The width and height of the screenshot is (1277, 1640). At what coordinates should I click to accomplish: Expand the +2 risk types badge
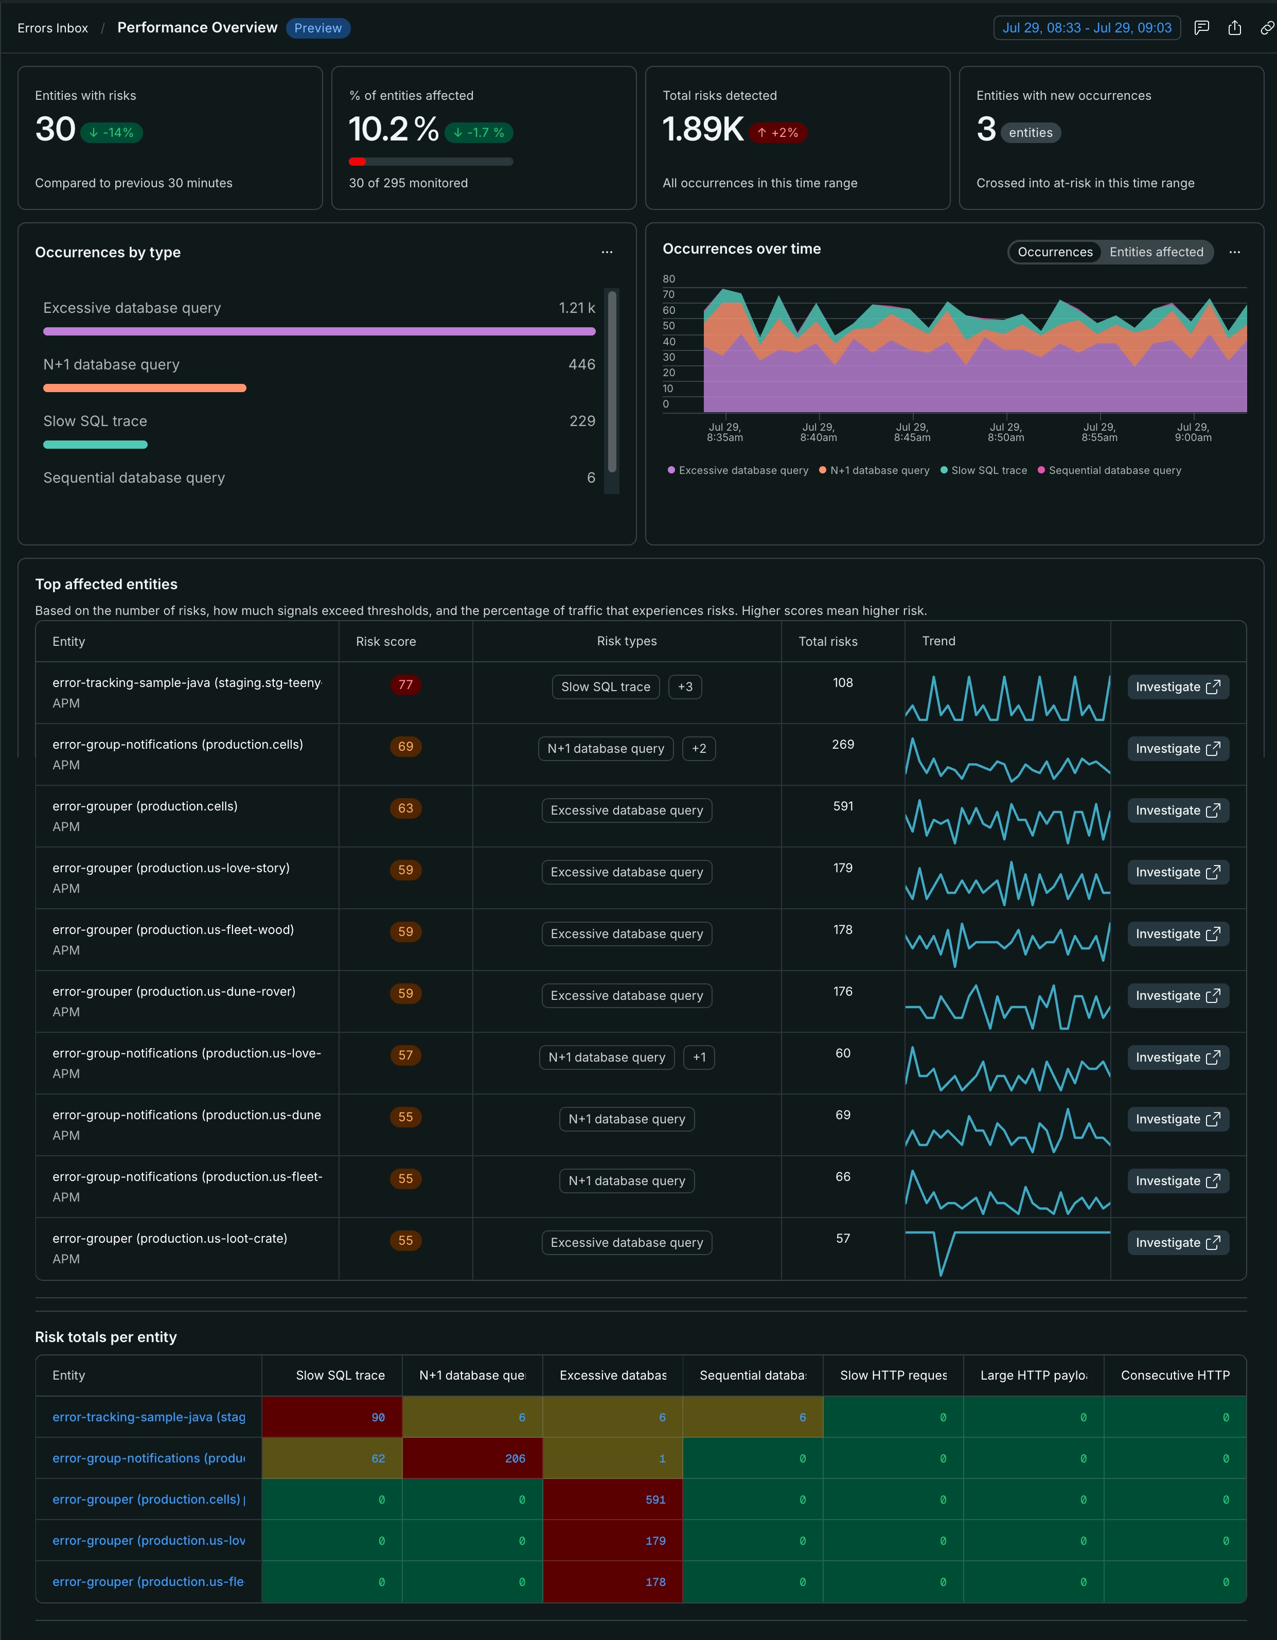[698, 749]
